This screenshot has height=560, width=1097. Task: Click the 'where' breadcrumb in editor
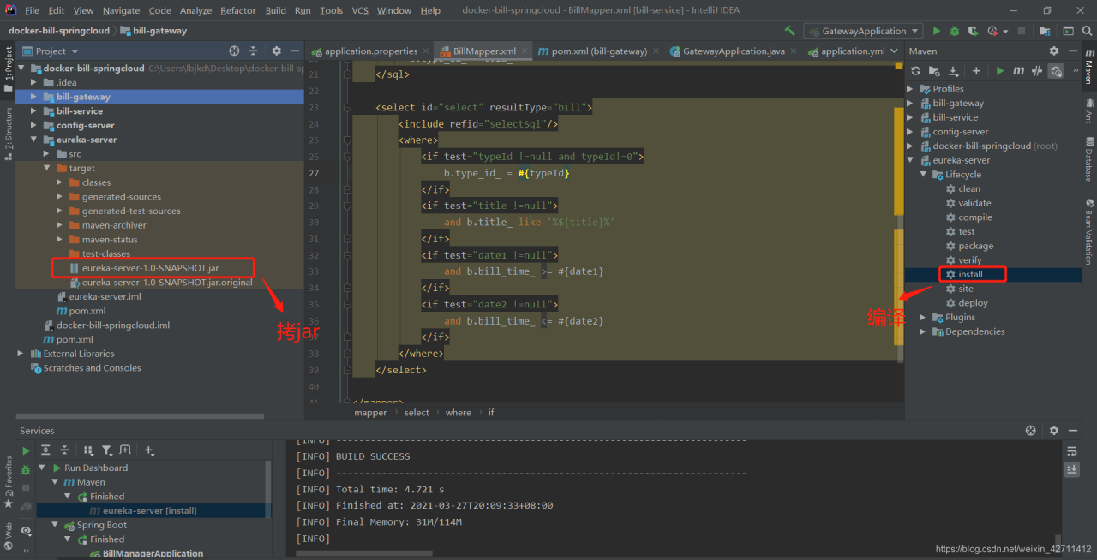click(x=458, y=413)
